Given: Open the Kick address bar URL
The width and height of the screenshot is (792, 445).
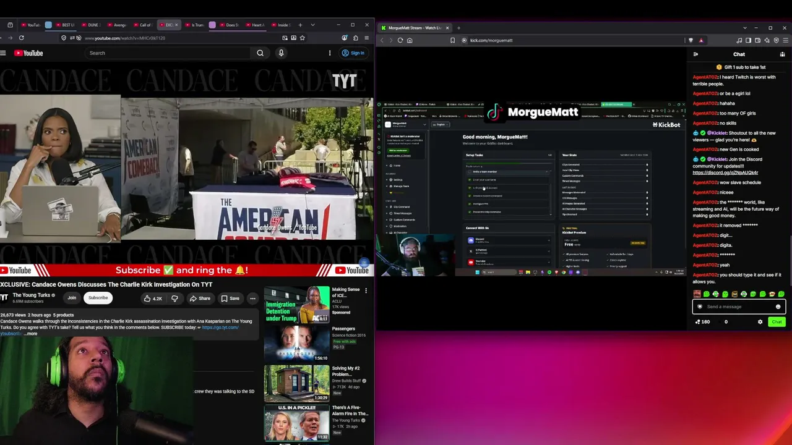Looking at the screenshot, I should [491, 40].
